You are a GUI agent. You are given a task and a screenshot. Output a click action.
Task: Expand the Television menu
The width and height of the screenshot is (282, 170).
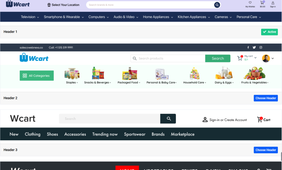[x=30, y=17]
